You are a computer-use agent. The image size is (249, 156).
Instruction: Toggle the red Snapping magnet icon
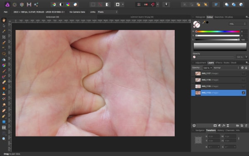pos(153,5)
